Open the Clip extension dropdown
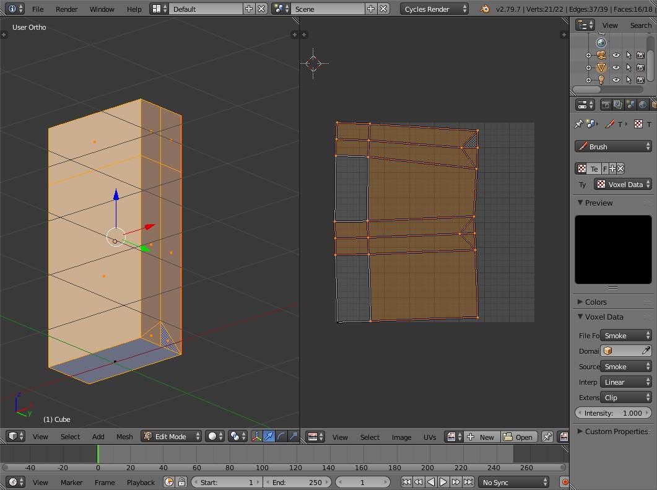The width and height of the screenshot is (657, 490). pos(626,397)
